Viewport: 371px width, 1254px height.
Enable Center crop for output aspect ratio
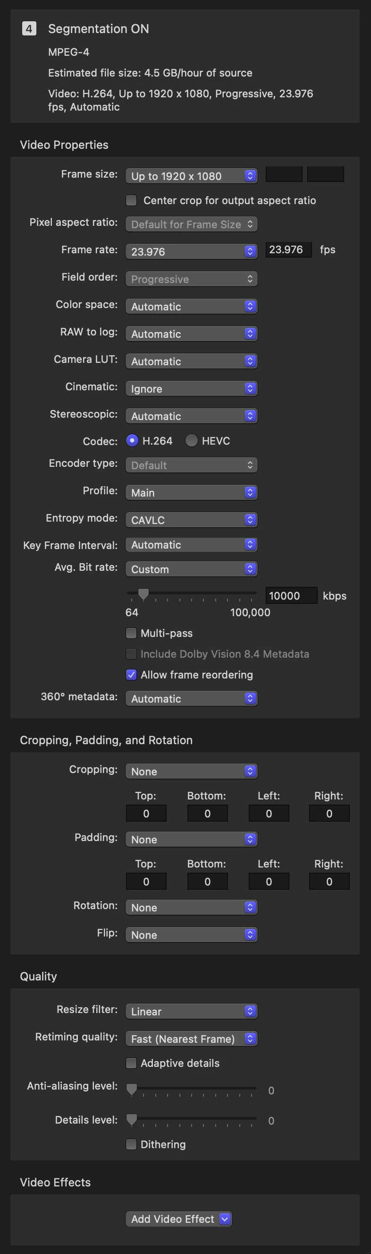point(131,200)
